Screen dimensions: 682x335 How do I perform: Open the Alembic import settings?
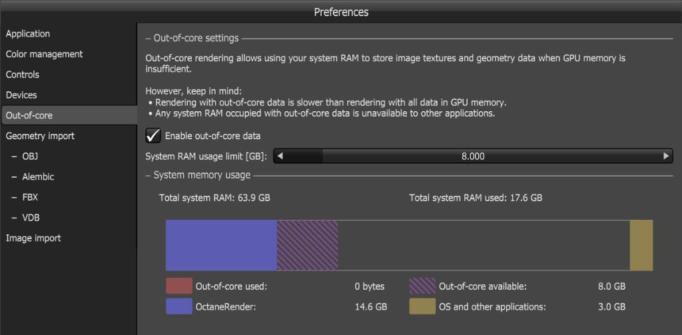click(x=38, y=177)
